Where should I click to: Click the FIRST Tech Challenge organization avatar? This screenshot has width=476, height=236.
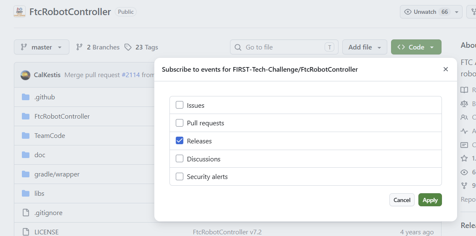pos(20,12)
